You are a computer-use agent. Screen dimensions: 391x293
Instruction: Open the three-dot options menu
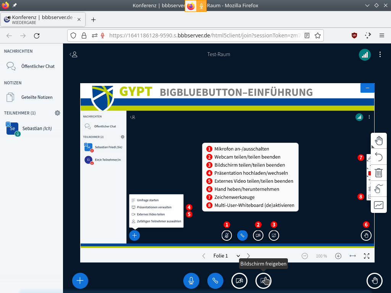click(380, 55)
